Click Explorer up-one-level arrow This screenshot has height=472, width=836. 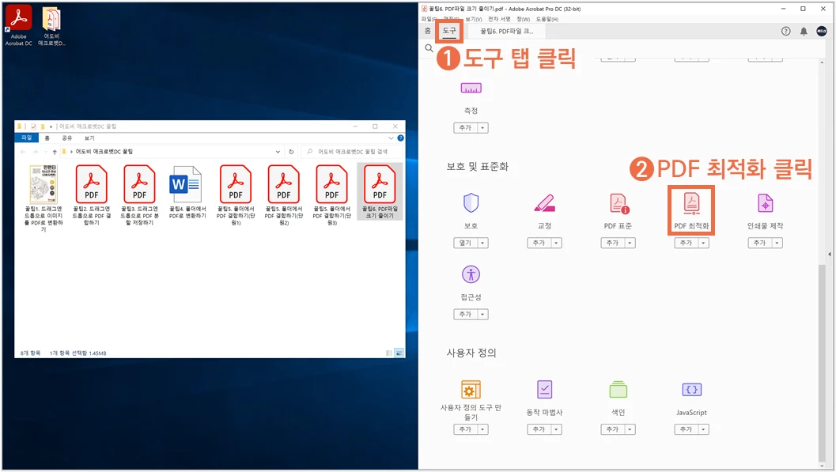55,152
